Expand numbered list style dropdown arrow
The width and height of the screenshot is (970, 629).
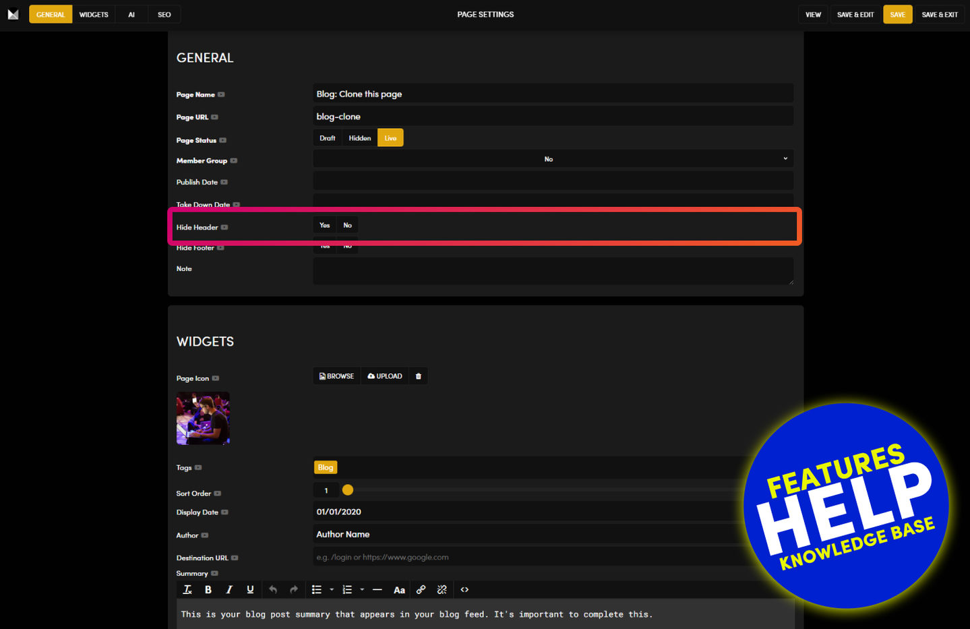[x=362, y=590]
